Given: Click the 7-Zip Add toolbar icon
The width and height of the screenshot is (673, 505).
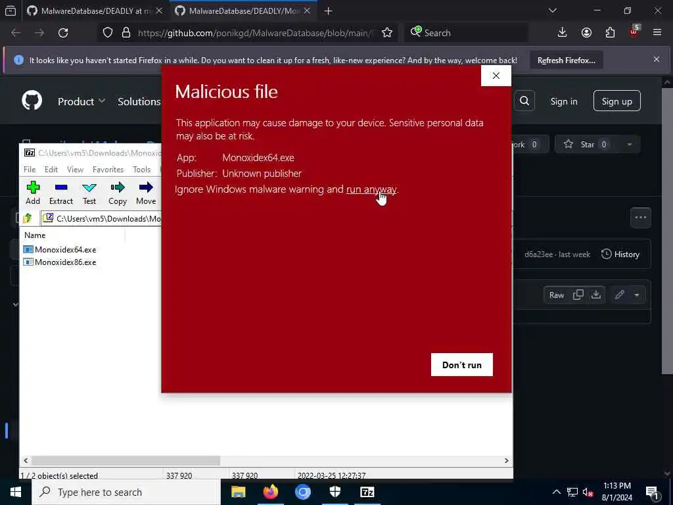Looking at the screenshot, I should click(x=33, y=193).
